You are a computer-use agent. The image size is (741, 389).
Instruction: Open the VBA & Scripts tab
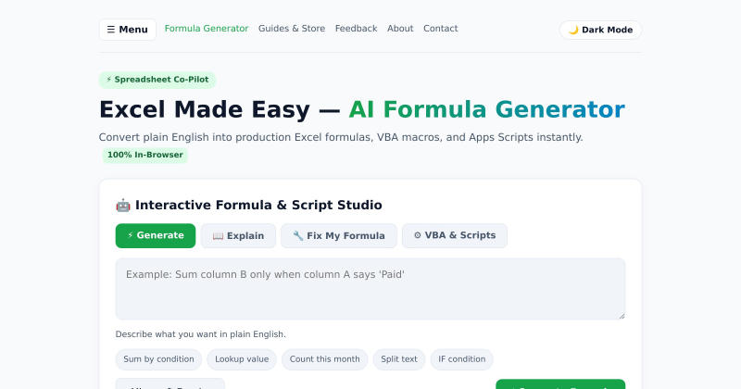(x=455, y=235)
